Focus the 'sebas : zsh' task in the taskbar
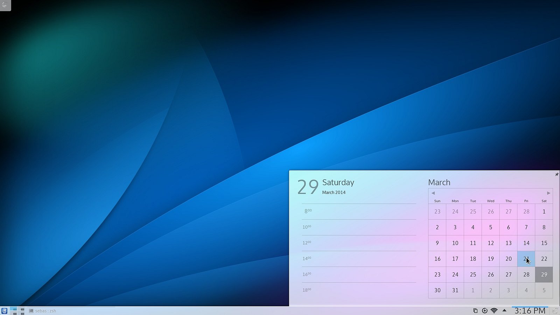 click(x=45, y=311)
